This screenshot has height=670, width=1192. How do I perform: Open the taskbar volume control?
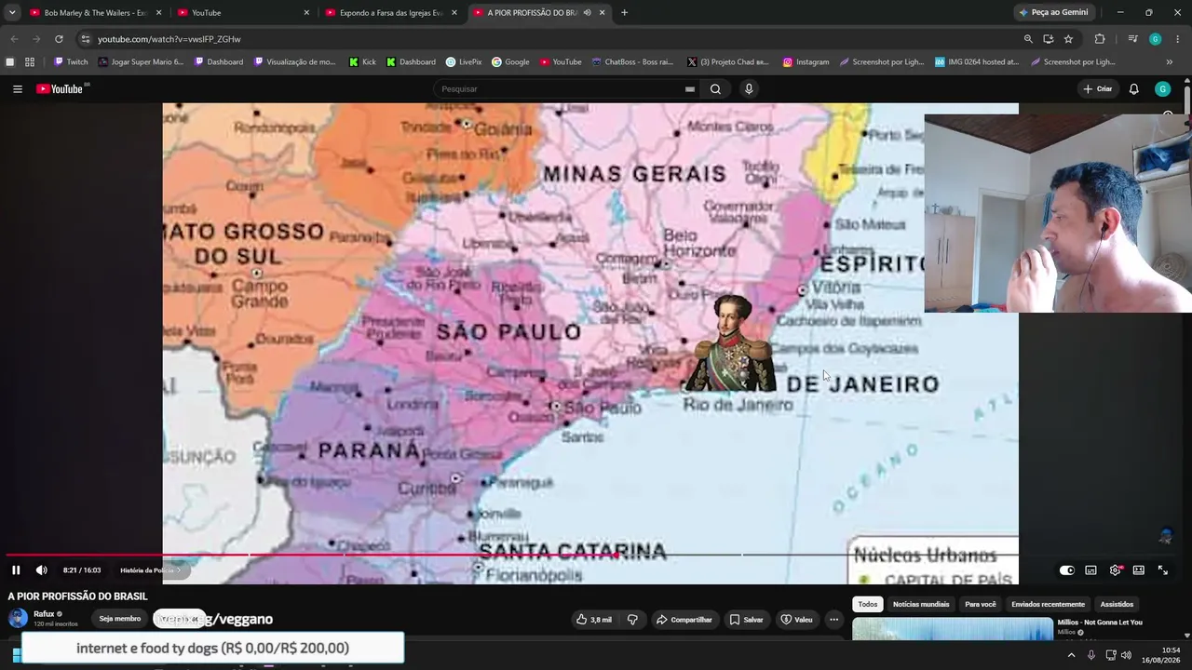point(1126,655)
